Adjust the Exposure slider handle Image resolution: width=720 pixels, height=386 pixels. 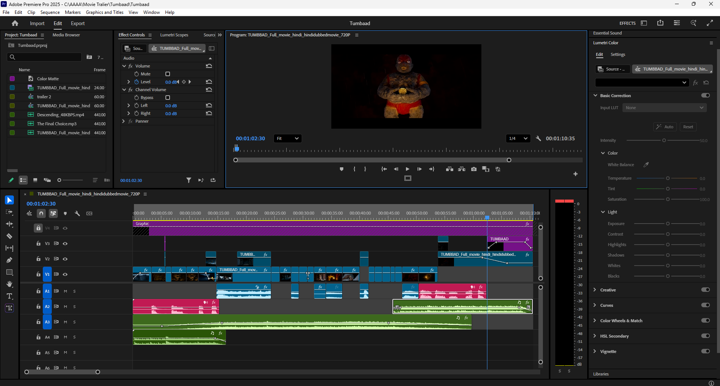click(x=668, y=224)
